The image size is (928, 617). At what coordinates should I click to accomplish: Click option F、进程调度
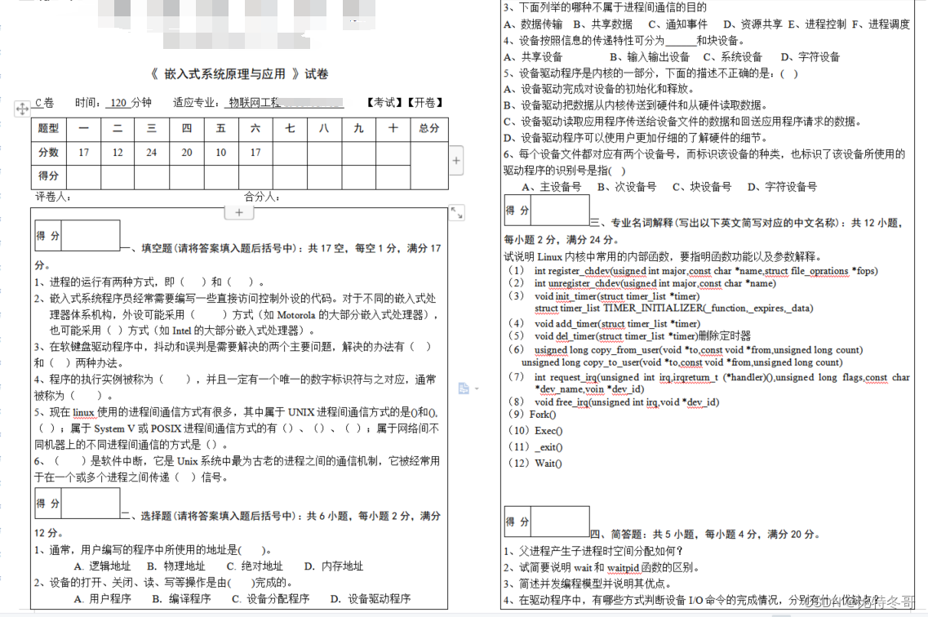point(881,24)
